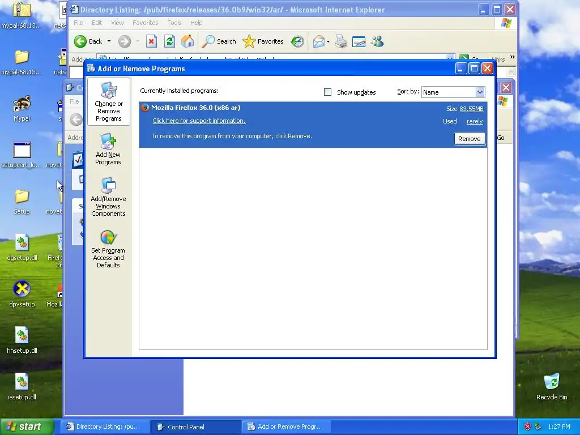The width and height of the screenshot is (580, 435).
Task: Select setupcert_le desktop icon
Action: [x=22, y=155]
